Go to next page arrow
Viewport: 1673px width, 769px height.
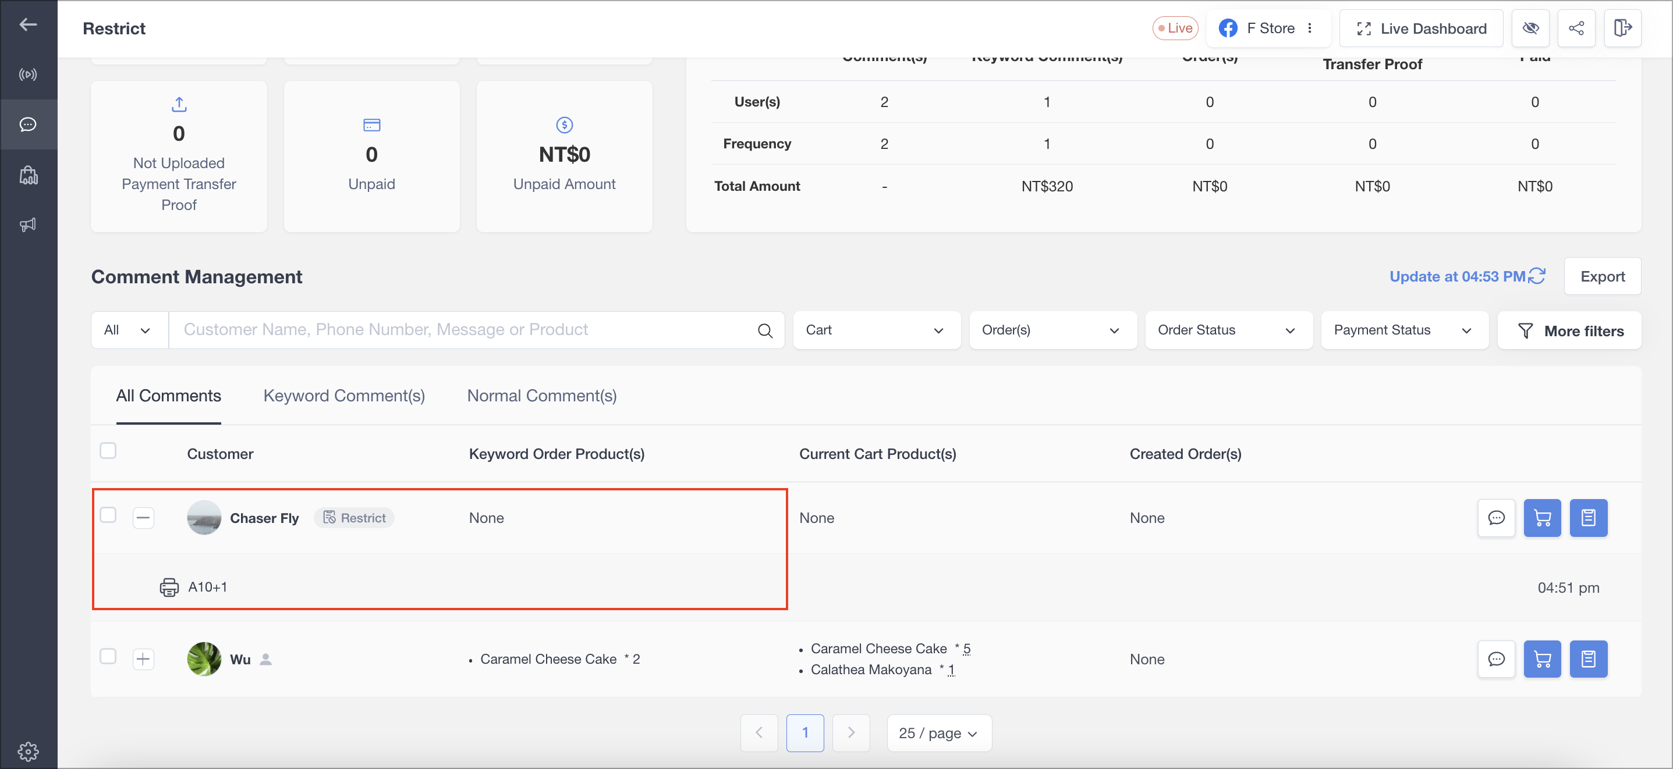(851, 734)
